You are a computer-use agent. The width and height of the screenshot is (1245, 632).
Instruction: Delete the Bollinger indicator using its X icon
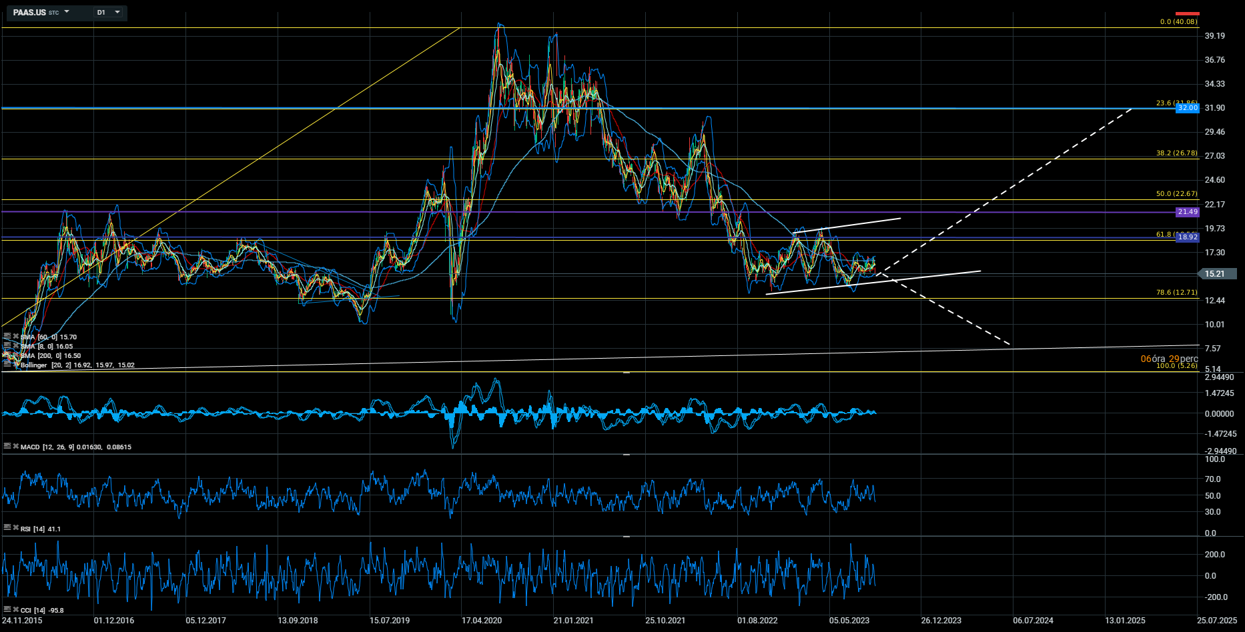pos(15,365)
